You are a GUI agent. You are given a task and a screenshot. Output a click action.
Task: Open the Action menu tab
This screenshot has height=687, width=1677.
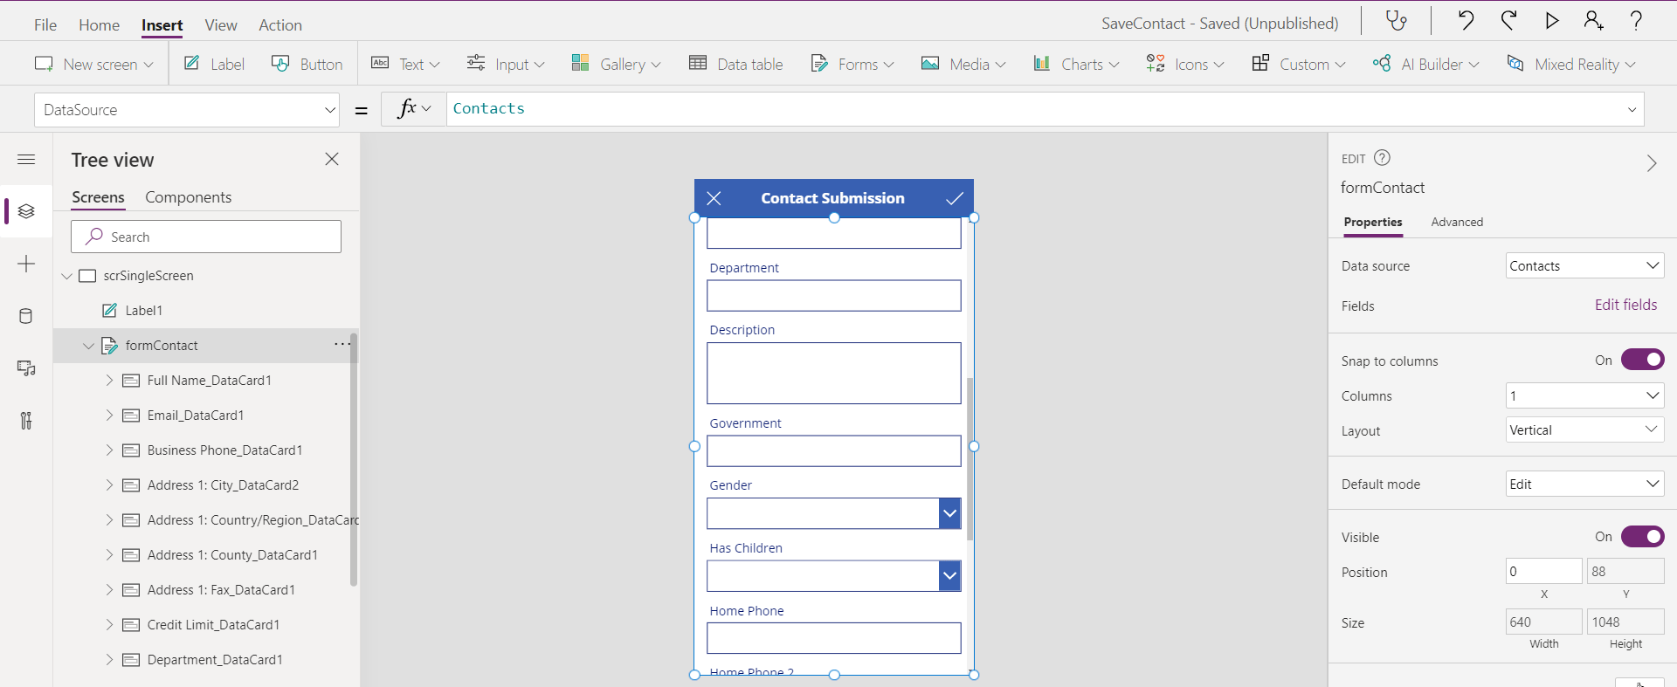[x=280, y=25]
